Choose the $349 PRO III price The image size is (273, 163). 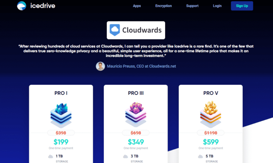coord(136,142)
